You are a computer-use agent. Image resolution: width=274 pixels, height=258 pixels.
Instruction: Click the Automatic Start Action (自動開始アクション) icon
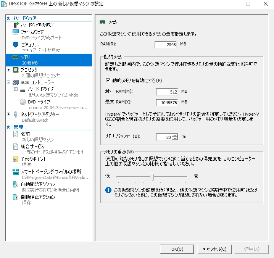pos(16,184)
